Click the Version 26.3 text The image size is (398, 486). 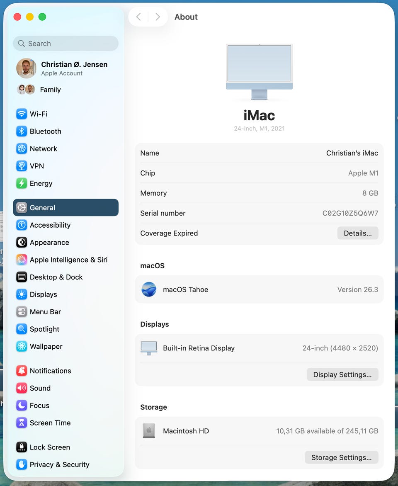pos(358,289)
